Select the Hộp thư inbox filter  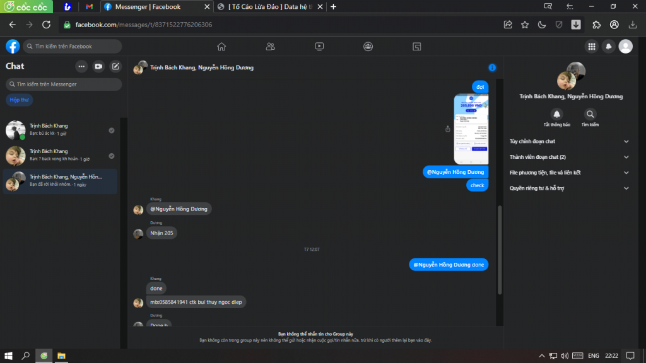tap(18, 100)
